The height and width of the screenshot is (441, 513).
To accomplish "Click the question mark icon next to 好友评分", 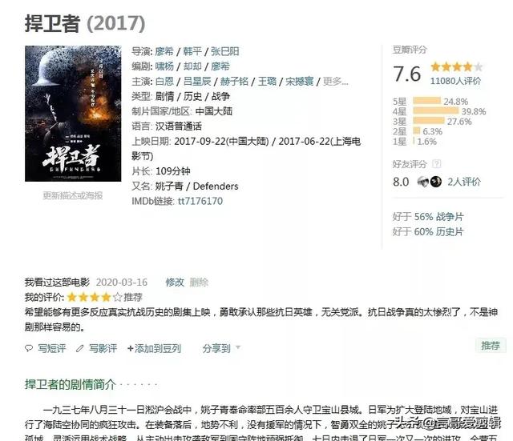I will pos(436,163).
